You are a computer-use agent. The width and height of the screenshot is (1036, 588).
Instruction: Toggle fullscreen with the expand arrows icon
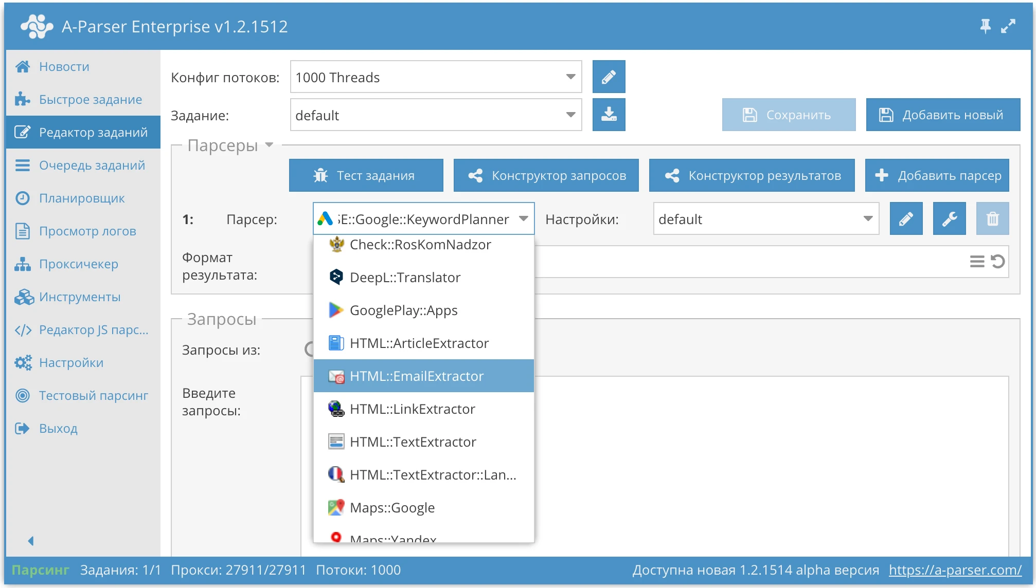tap(1008, 26)
